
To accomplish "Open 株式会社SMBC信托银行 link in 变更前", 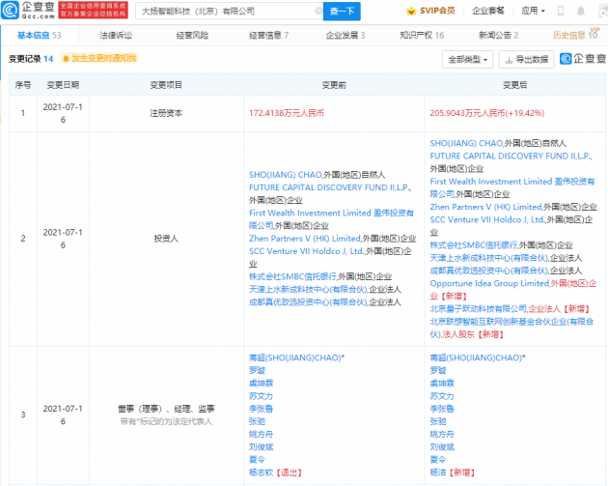I will click(x=292, y=276).
